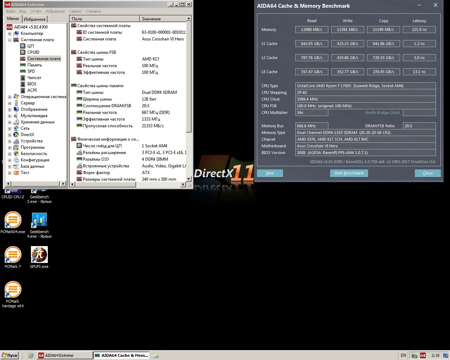
Task: Select the SPD tree item
Action: pyautogui.click(x=31, y=71)
